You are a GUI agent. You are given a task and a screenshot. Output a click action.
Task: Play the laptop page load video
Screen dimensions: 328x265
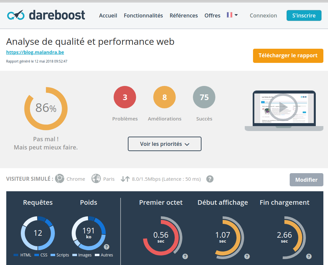(283, 107)
